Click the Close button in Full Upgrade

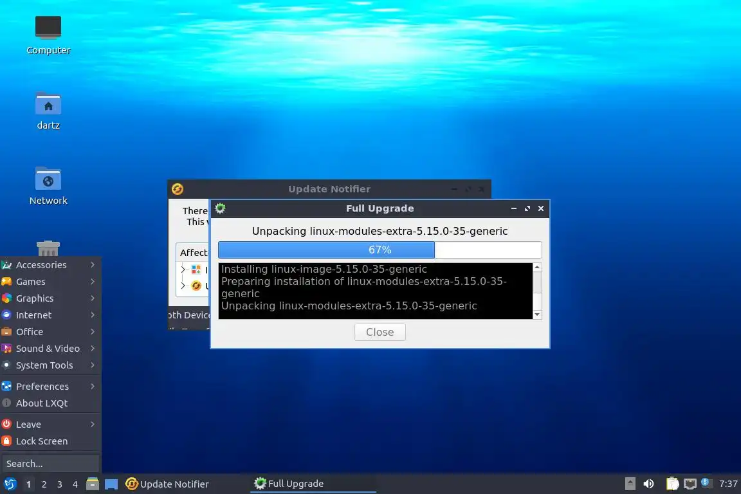380,332
